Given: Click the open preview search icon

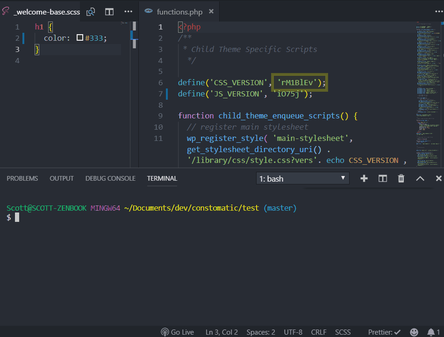Looking at the screenshot, I should coord(91,12).
